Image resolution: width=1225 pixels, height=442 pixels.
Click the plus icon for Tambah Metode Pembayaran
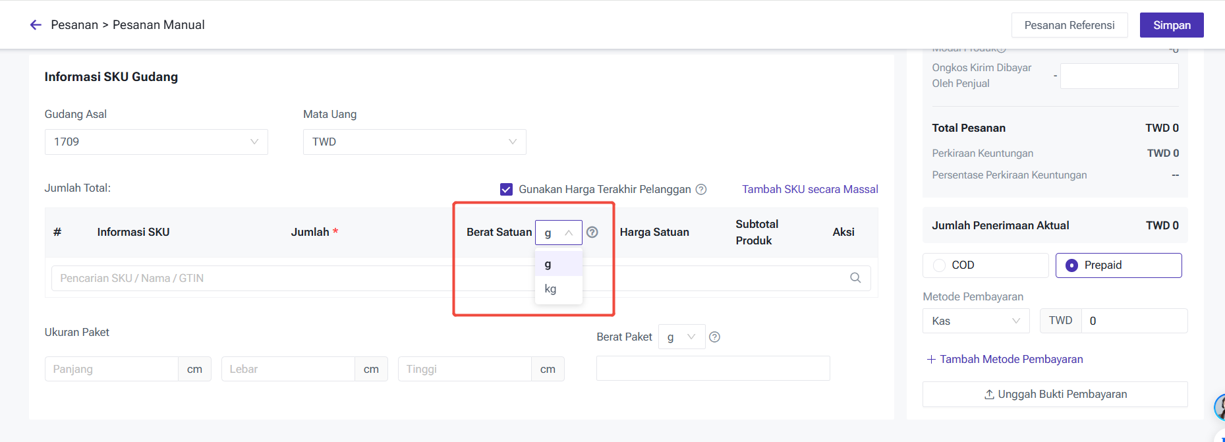pyautogui.click(x=931, y=359)
